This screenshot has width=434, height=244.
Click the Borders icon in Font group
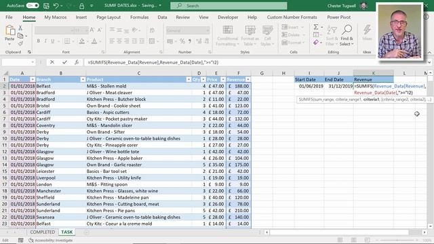(67, 41)
